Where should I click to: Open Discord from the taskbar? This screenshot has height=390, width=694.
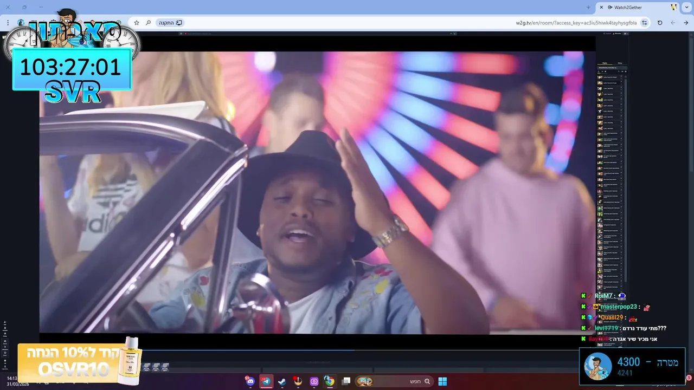[250, 381]
